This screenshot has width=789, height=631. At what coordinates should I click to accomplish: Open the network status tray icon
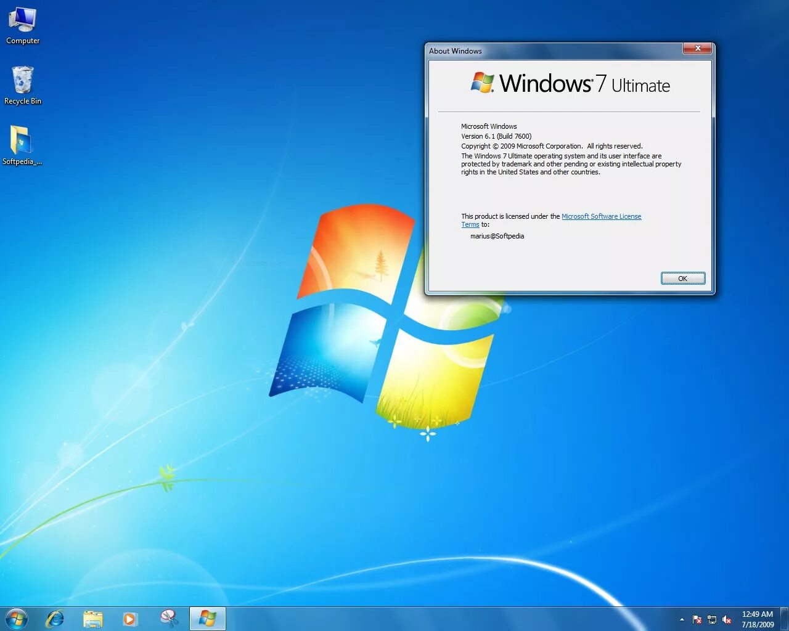(x=712, y=619)
